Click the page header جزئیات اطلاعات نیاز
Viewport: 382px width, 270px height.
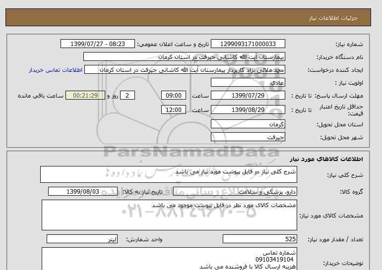[333, 18]
